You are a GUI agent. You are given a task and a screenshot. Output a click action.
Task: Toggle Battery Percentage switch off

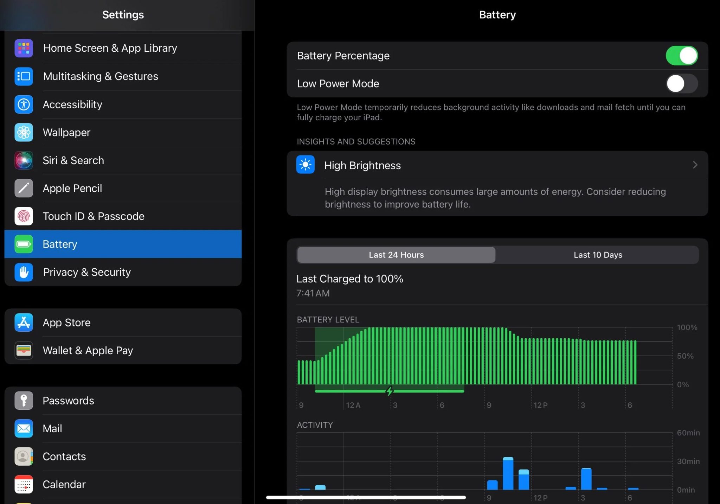(x=682, y=56)
